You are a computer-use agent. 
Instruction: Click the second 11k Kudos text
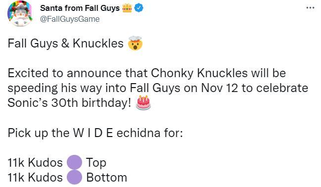35,178
